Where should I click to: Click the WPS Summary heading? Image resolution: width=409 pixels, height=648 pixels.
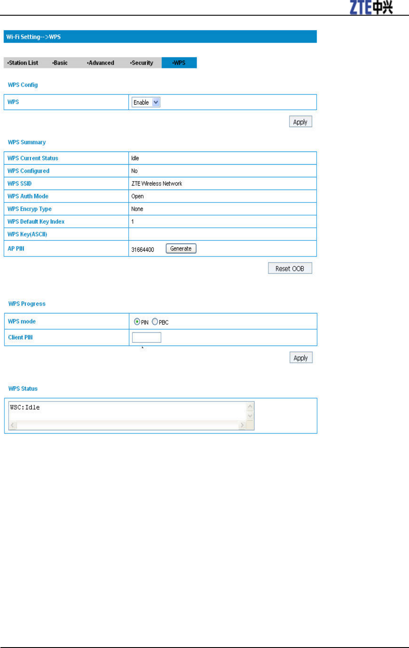coord(27,142)
